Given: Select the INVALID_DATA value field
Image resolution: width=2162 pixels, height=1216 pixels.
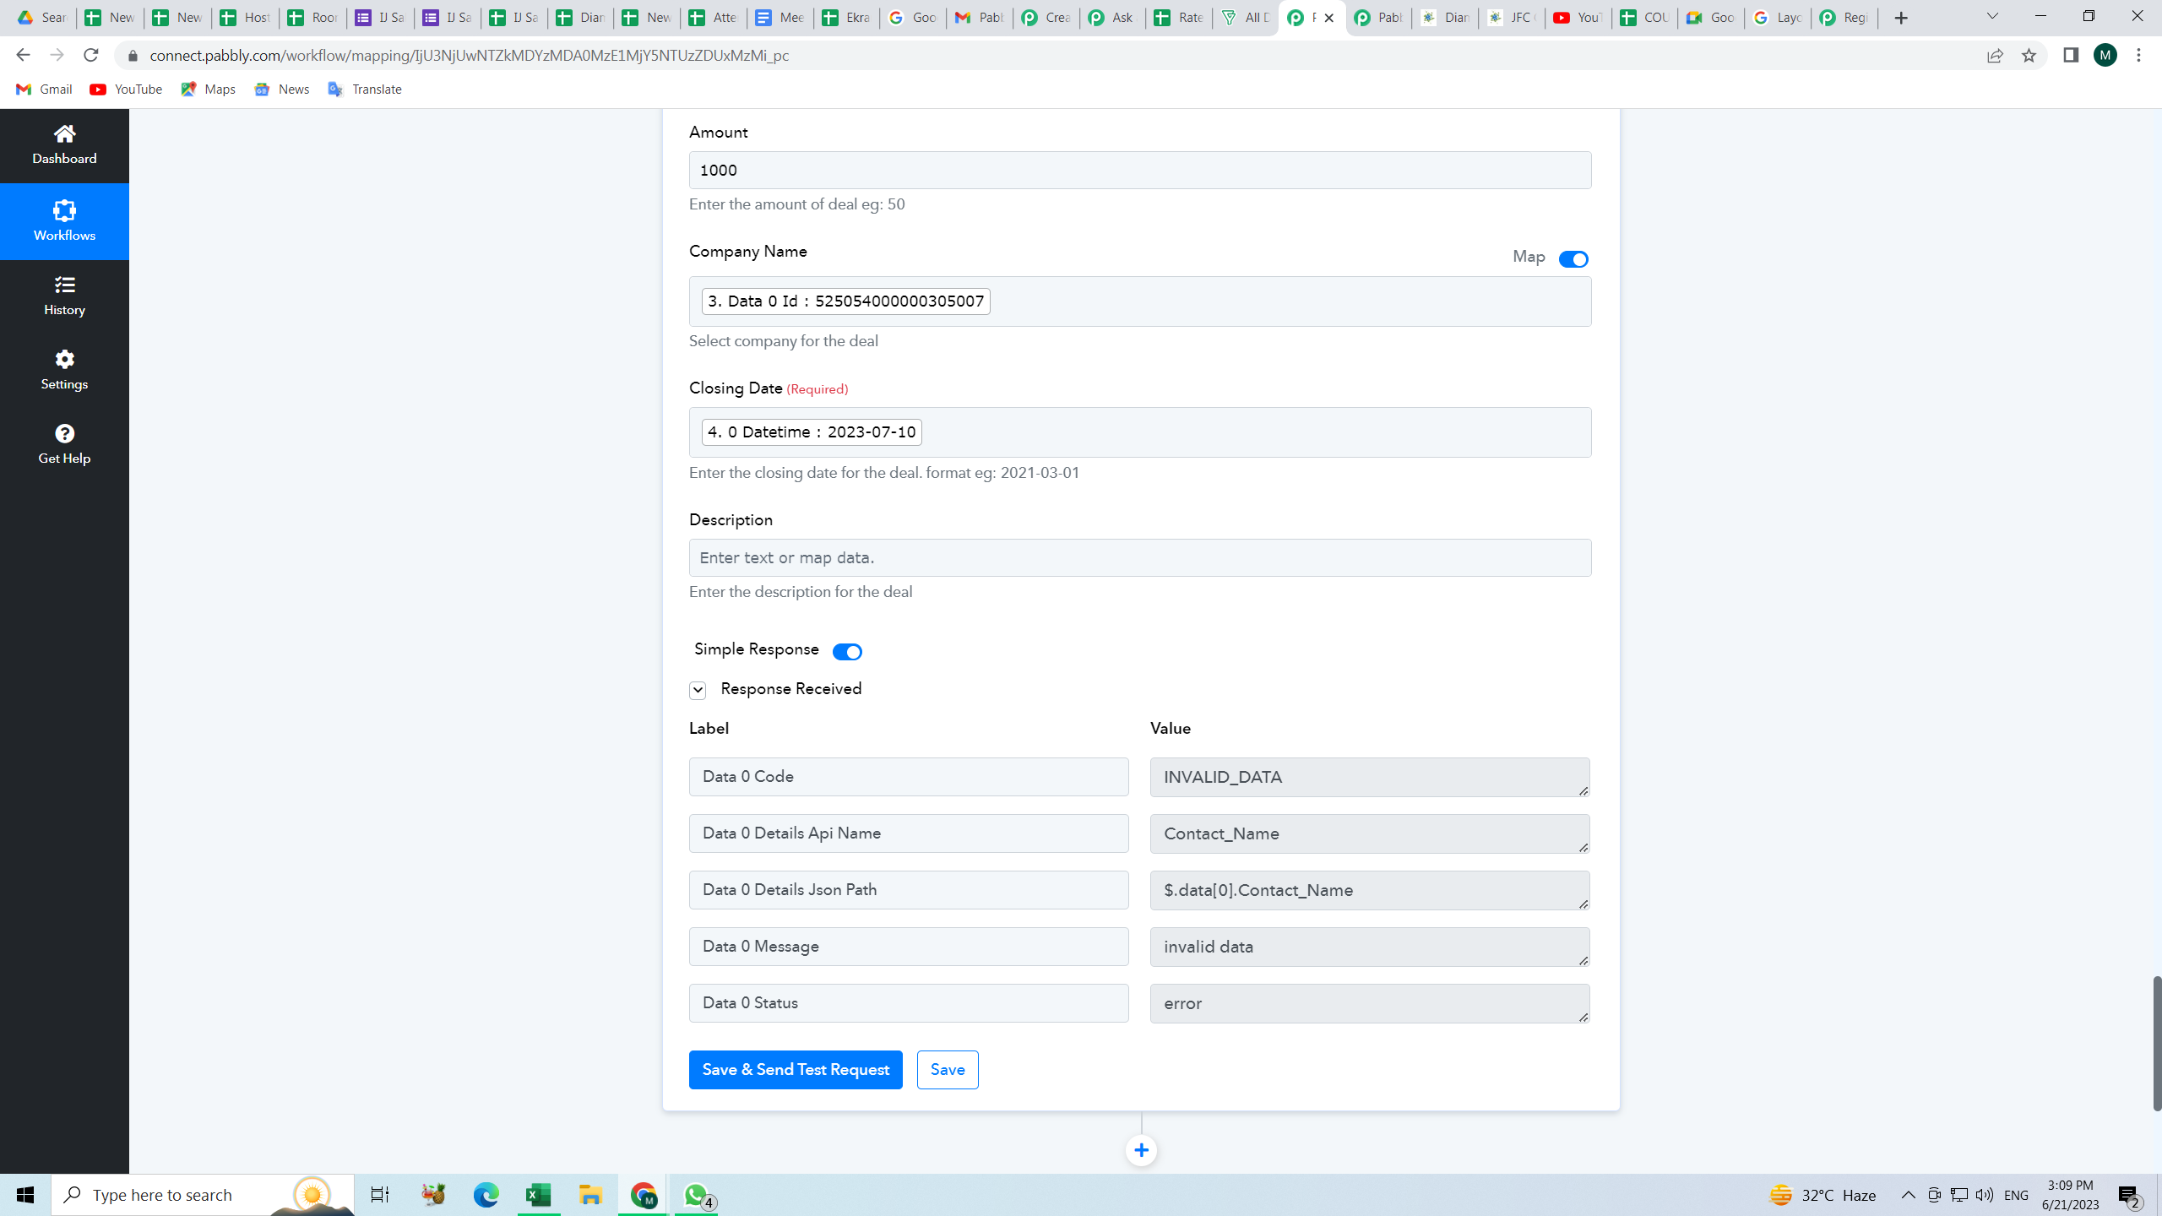Looking at the screenshot, I should coord(1370,777).
